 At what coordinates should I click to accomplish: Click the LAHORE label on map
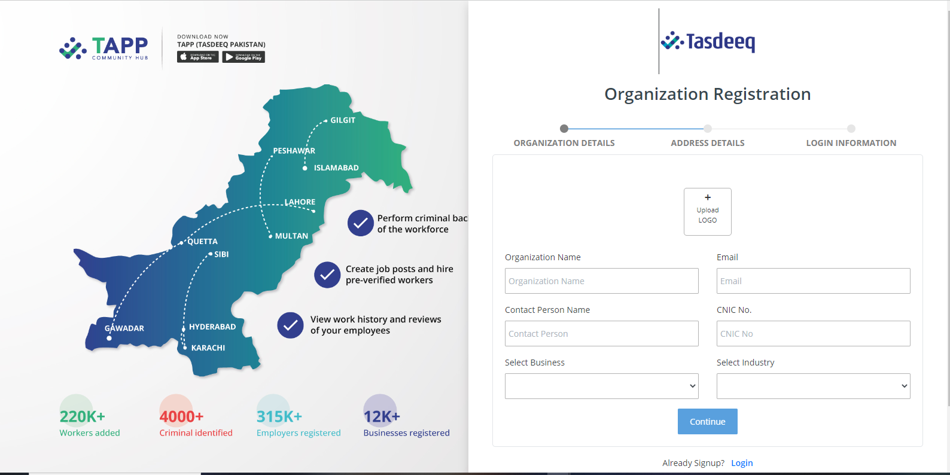(300, 202)
